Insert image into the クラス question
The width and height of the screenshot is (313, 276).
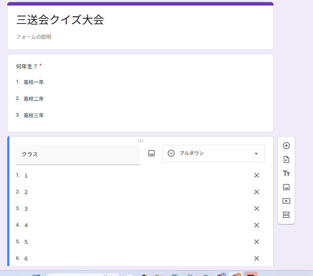(151, 153)
